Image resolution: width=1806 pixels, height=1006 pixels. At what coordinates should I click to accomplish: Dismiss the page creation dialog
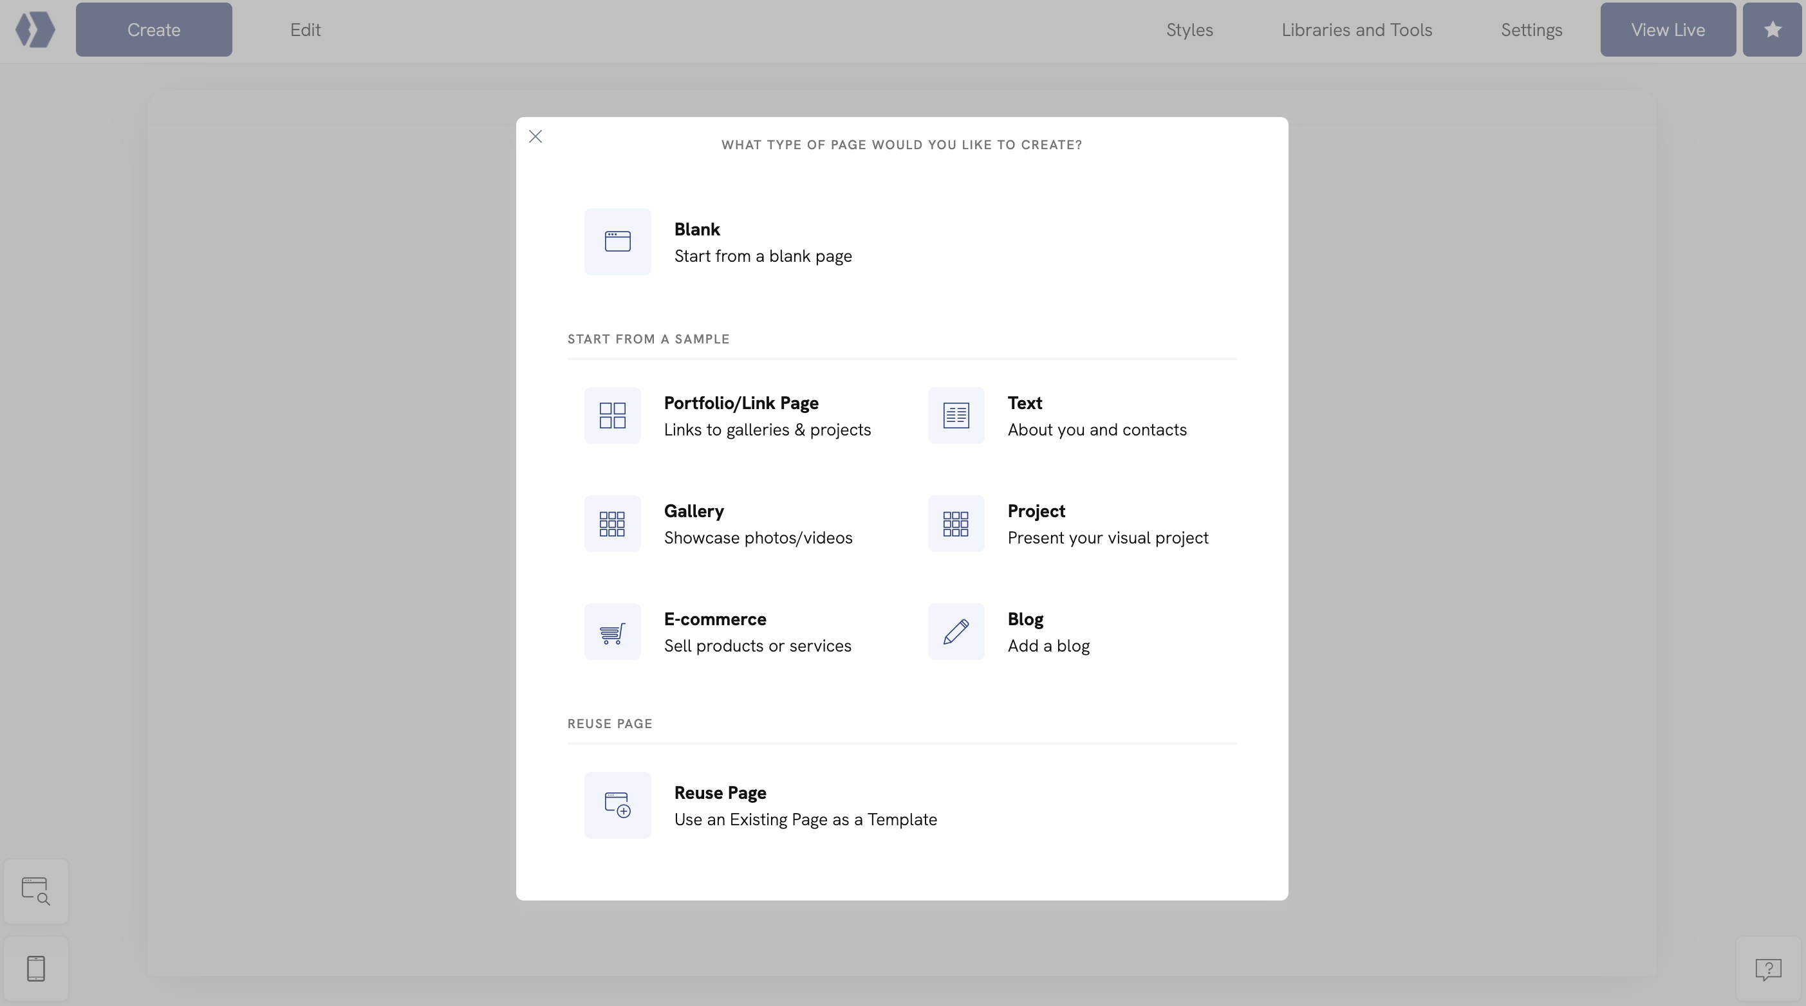coord(535,136)
